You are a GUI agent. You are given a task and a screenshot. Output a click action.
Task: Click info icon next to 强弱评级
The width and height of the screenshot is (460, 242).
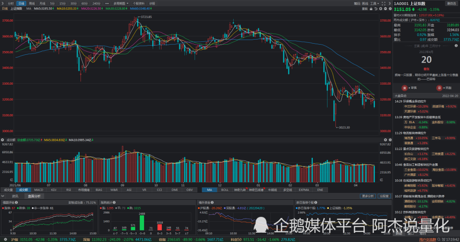17,202
